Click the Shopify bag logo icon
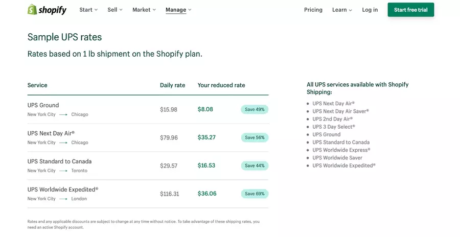The width and height of the screenshot is (460, 237). click(x=32, y=10)
